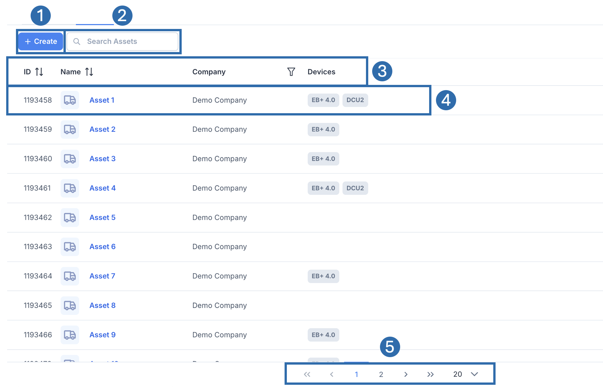Open the Asset 3 link

[102, 159]
